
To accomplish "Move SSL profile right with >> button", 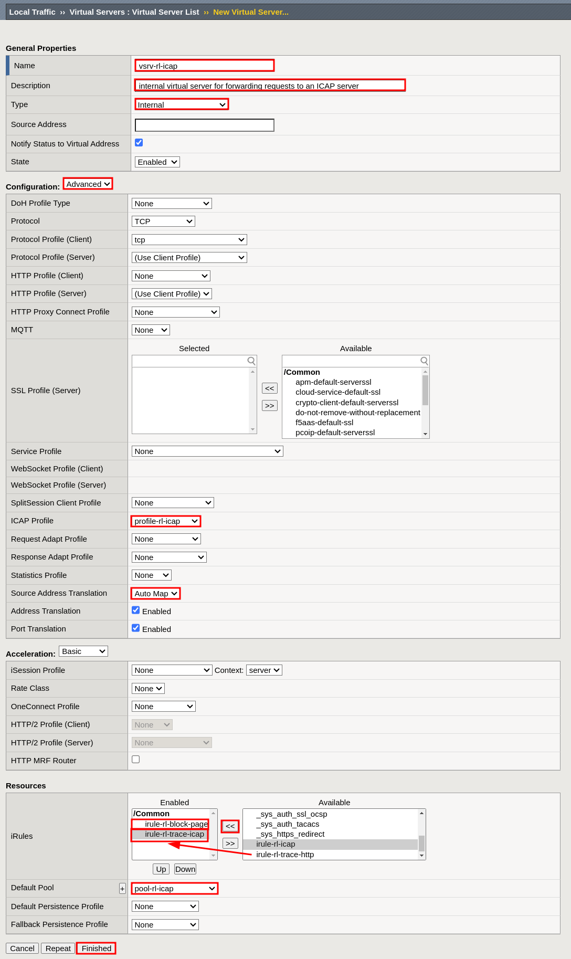I will pos(269,406).
